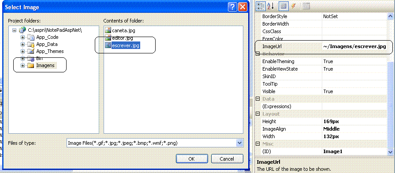
Task: Select the C:\aspn\NotePadAspNet\ root label
Action: click(55, 30)
